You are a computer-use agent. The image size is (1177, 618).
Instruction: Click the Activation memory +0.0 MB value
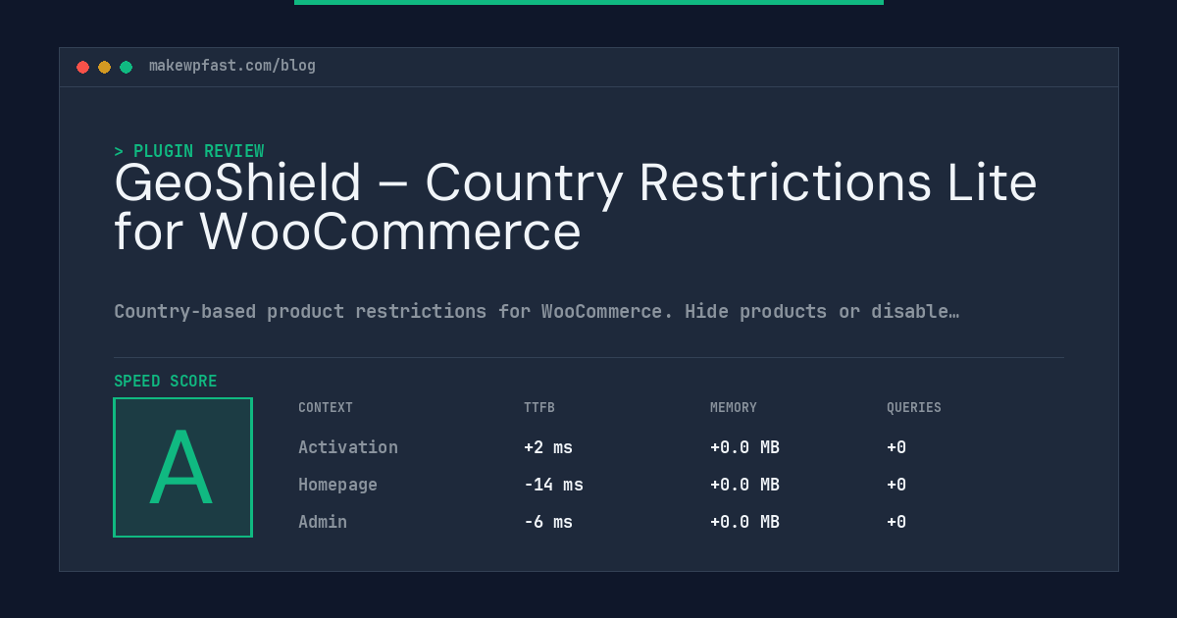click(744, 447)
